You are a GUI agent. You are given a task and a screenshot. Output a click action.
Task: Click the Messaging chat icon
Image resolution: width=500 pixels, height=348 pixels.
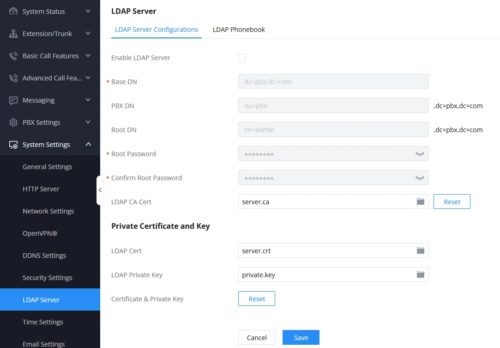click(13, 100)
